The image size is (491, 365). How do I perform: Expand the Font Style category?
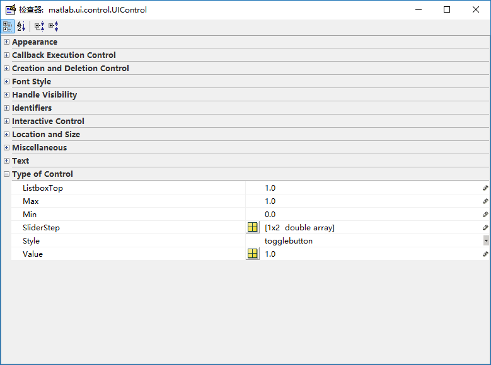(6, 81)
